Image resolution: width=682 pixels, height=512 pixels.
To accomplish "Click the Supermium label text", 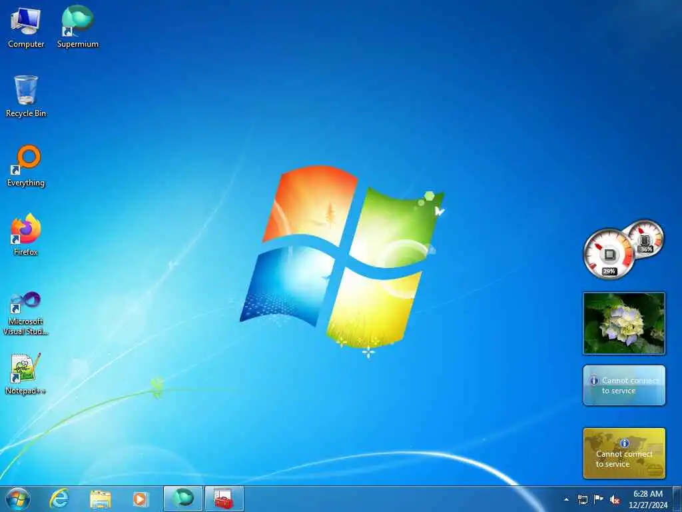I will coord(77,44).
